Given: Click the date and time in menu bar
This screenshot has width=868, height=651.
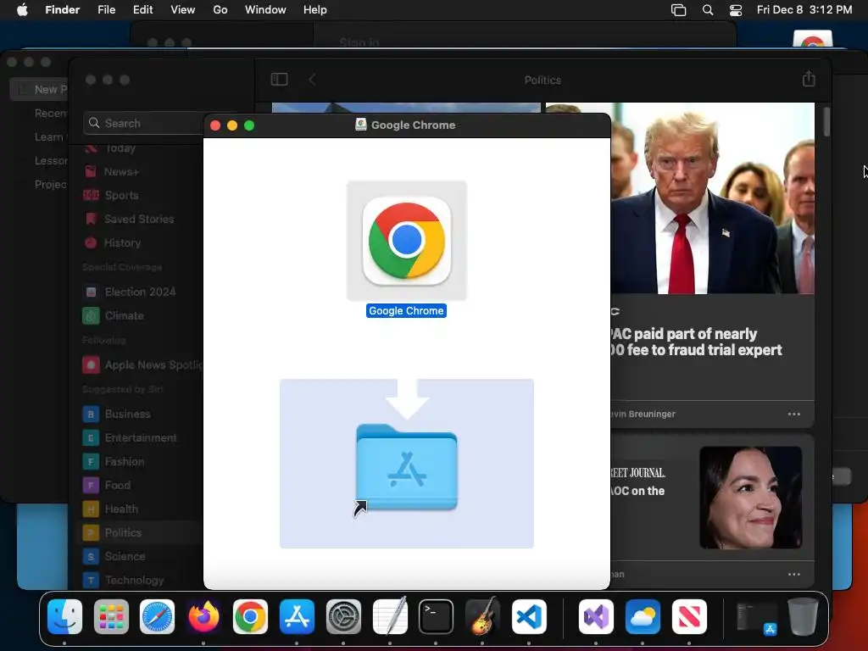Looking at the screenshot, I should pyautogui.click(x=804, y=10).
